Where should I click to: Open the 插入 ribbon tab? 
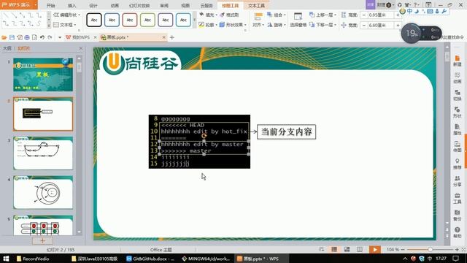[x=72, y=5]
